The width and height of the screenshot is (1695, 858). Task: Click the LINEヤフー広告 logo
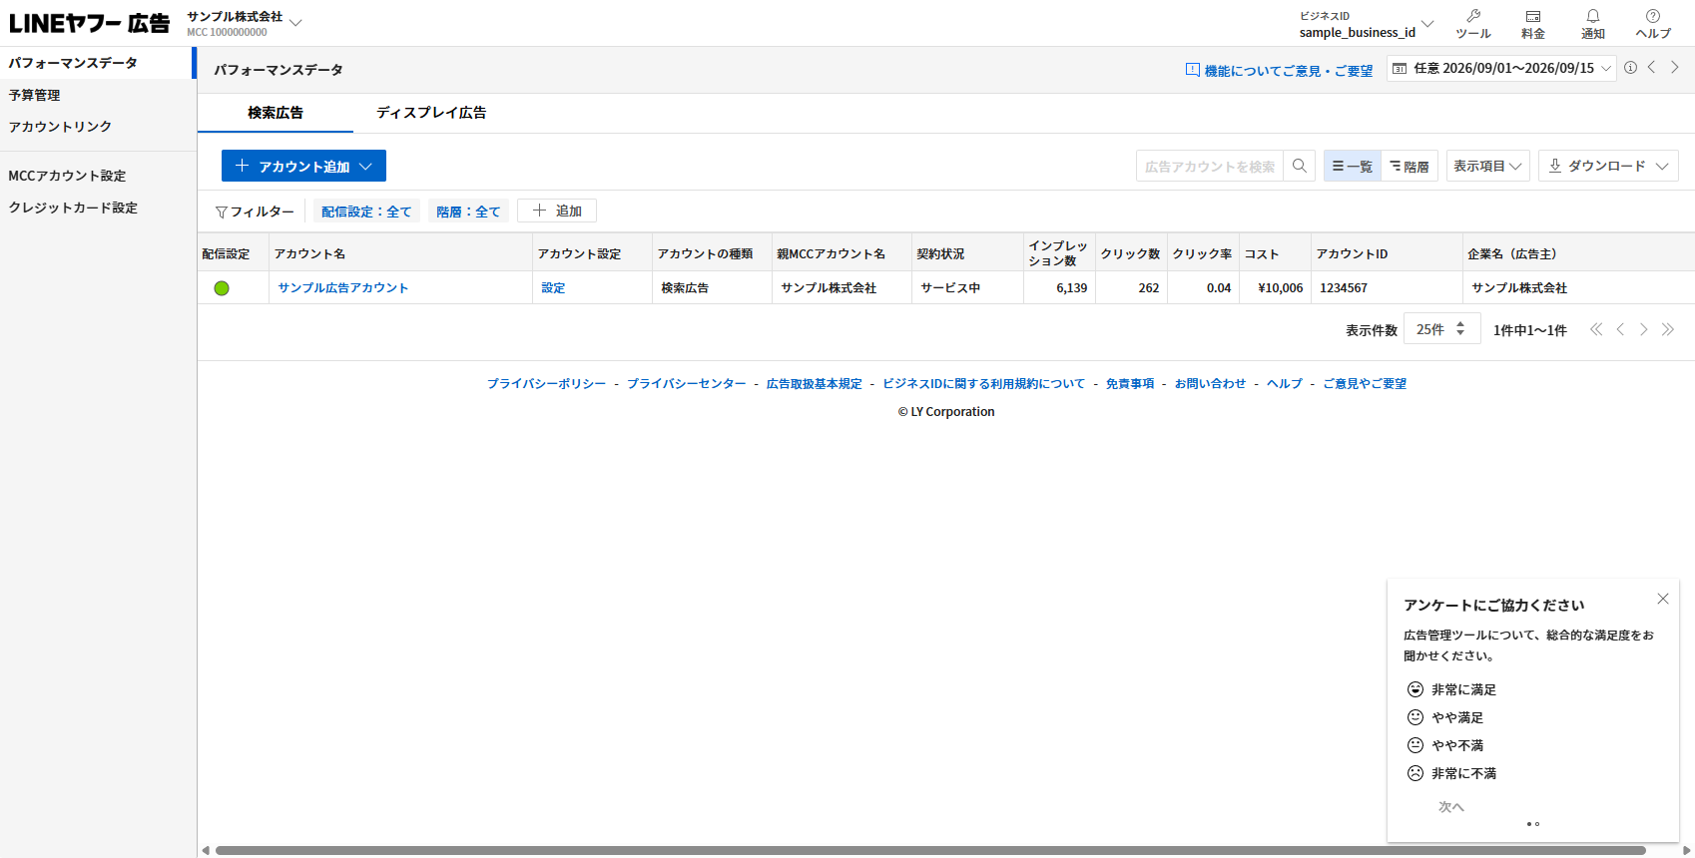point(90,23)
